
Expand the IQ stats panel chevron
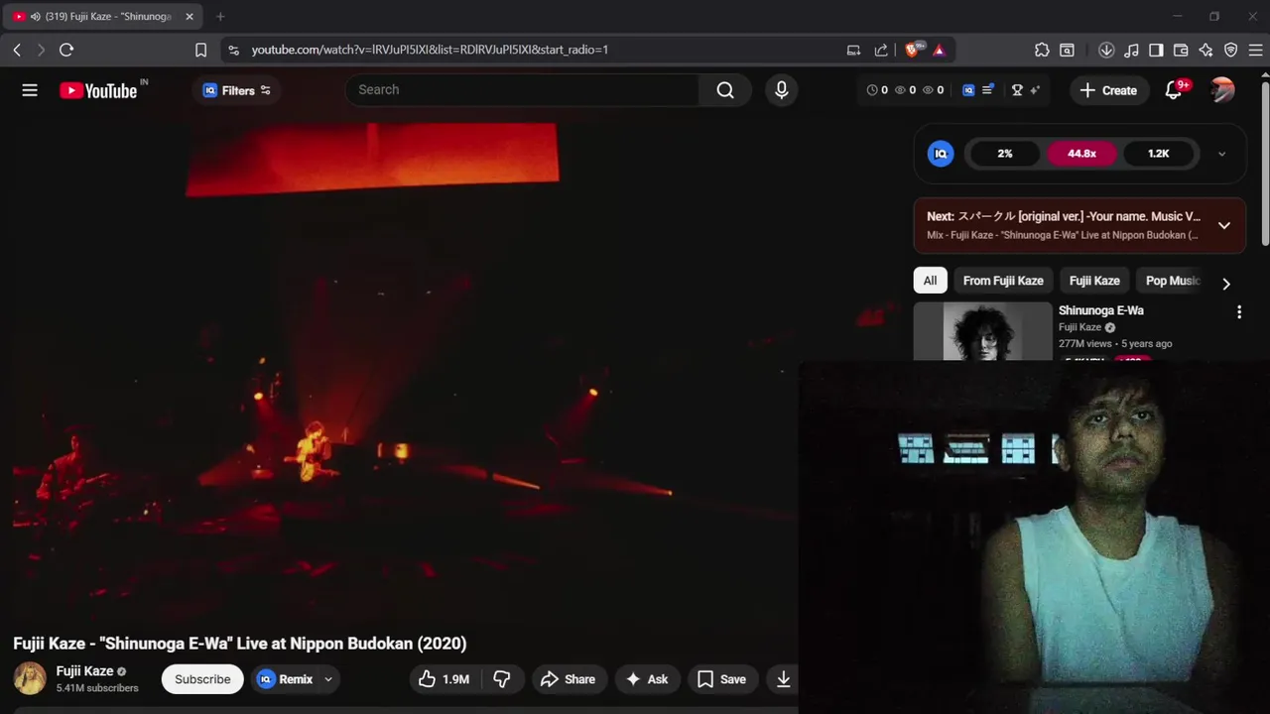click(1221, 154)
